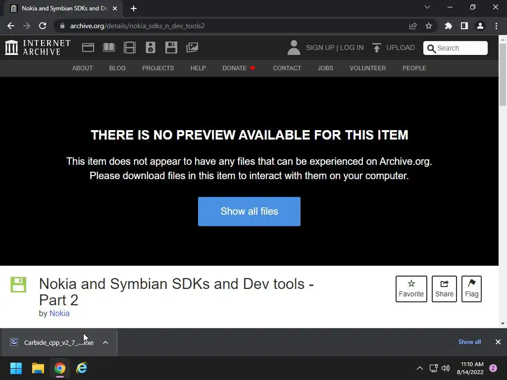The image size is (507, 380).
Task: Launch Internet Explorer from taskbar
Action: point(82,368)
